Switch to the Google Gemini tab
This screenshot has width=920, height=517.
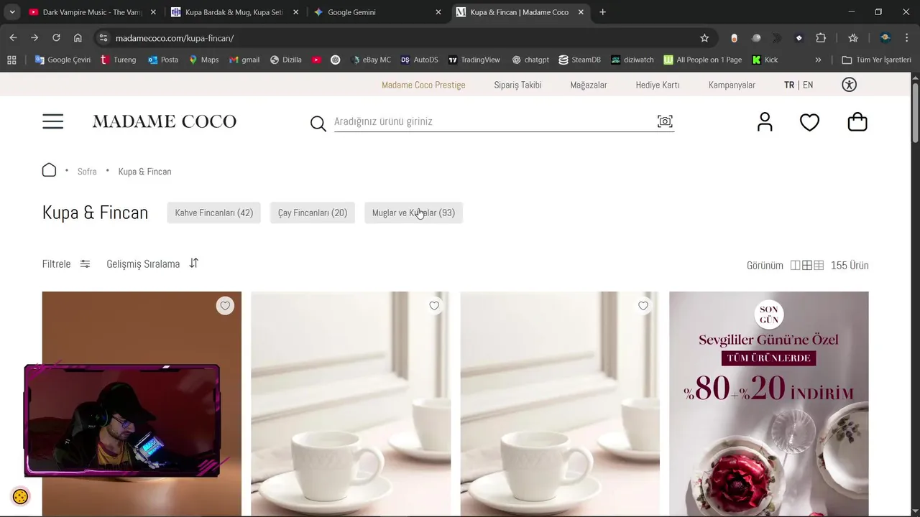[x=377, y=12]
